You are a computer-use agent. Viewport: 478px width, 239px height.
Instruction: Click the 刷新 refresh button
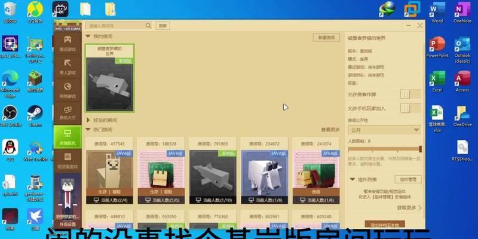click(163, 26)
